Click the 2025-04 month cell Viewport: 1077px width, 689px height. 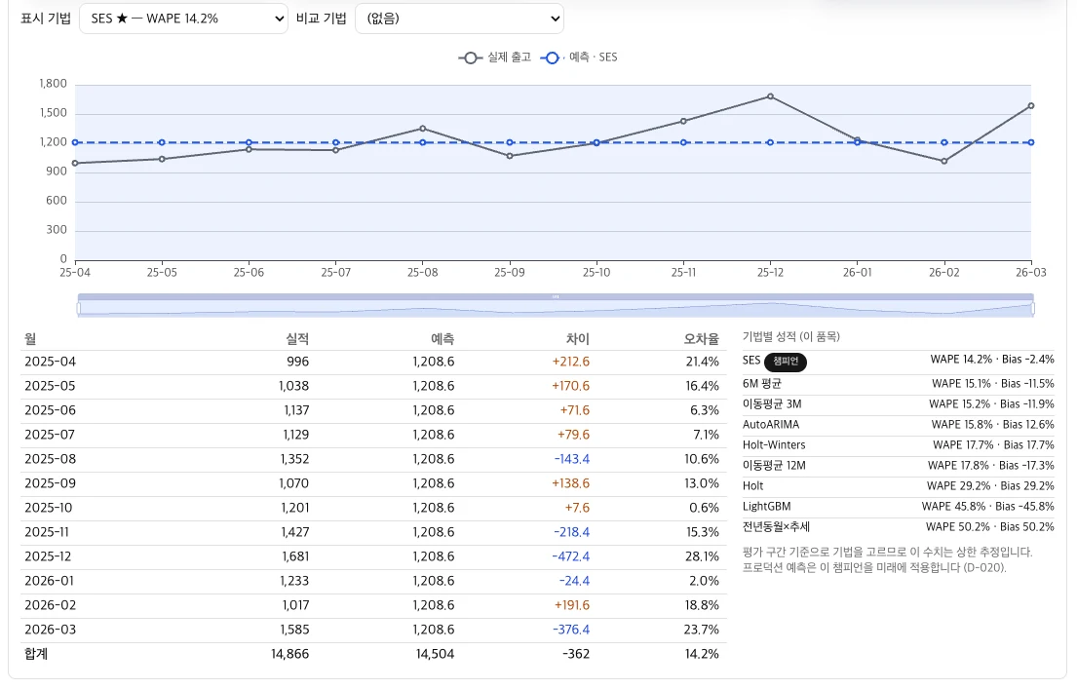(x=50, y=362)
